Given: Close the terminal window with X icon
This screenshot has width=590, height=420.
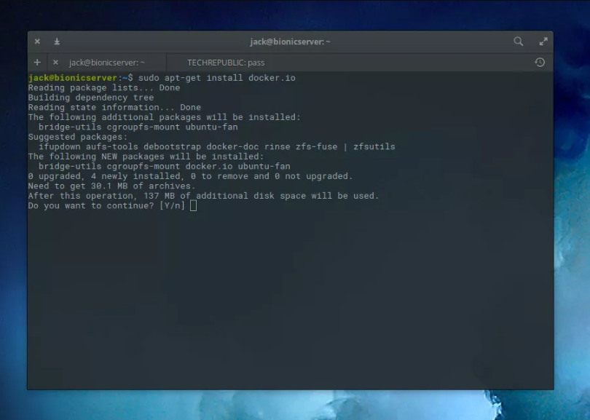Looking at the screenshot, I should click(37, 41).
